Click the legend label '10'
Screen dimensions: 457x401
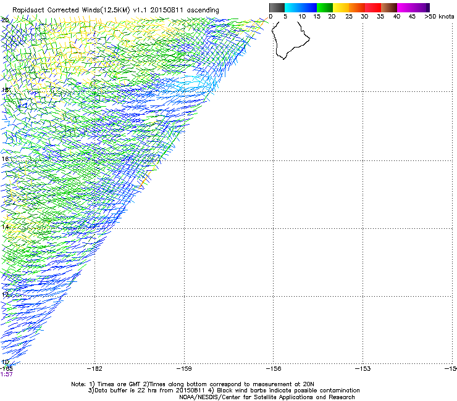[x=302, y=17]
